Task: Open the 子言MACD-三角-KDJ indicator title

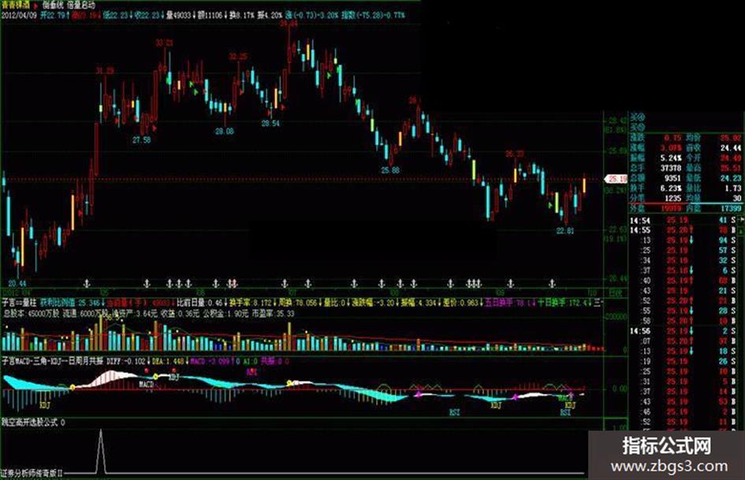Action: 53,361
